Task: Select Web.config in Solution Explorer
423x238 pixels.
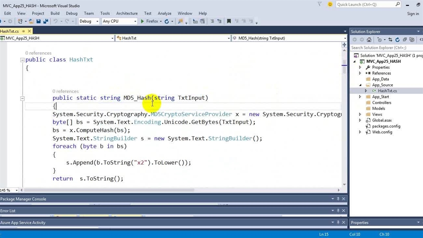Action: (382, 132)
